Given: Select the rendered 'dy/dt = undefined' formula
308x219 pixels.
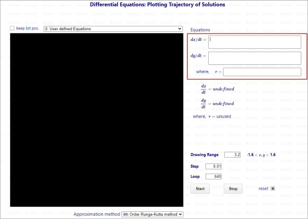Looking at the screenshot, I should pos(218,104).
